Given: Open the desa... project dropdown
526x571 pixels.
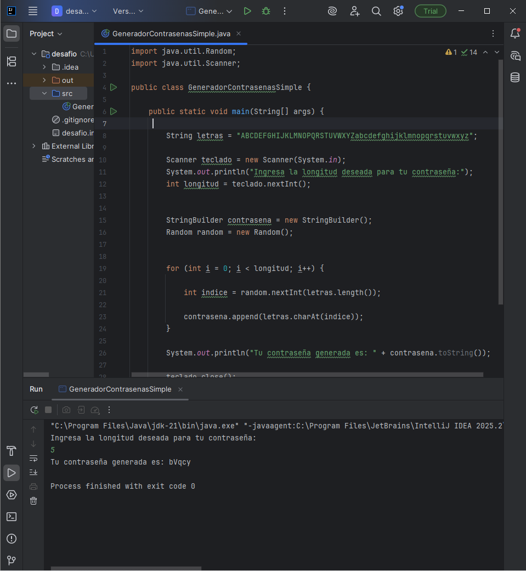Looking at the screenshot, I should [75, 12].
